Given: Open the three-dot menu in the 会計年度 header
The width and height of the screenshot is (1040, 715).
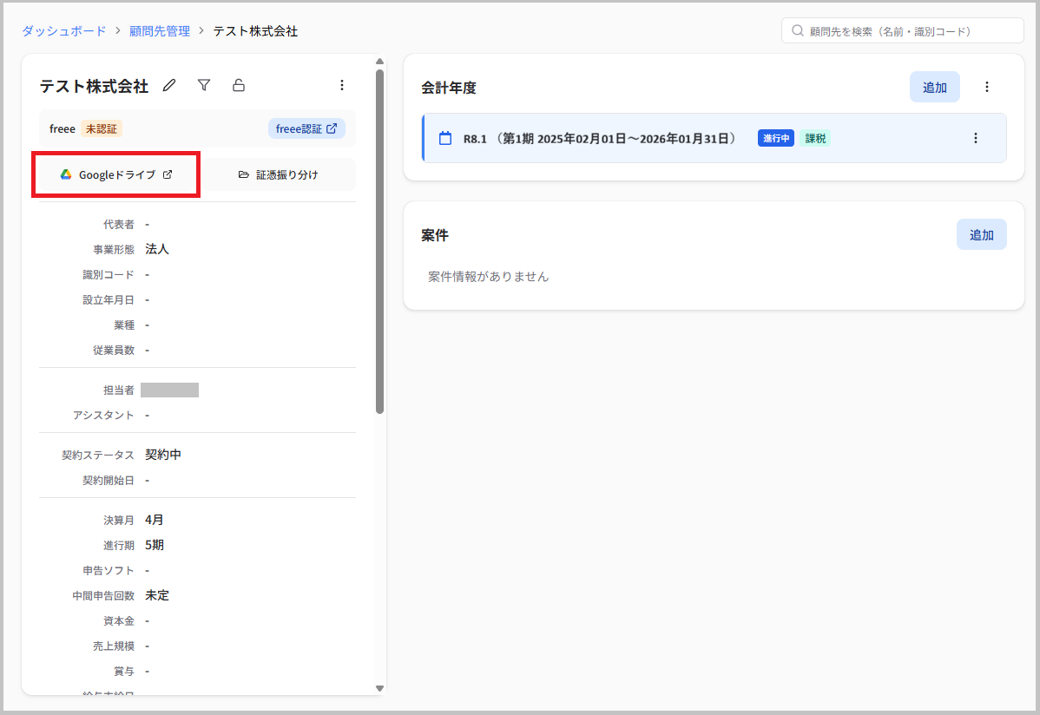Looking at the screenshot, I should [987, 87].
